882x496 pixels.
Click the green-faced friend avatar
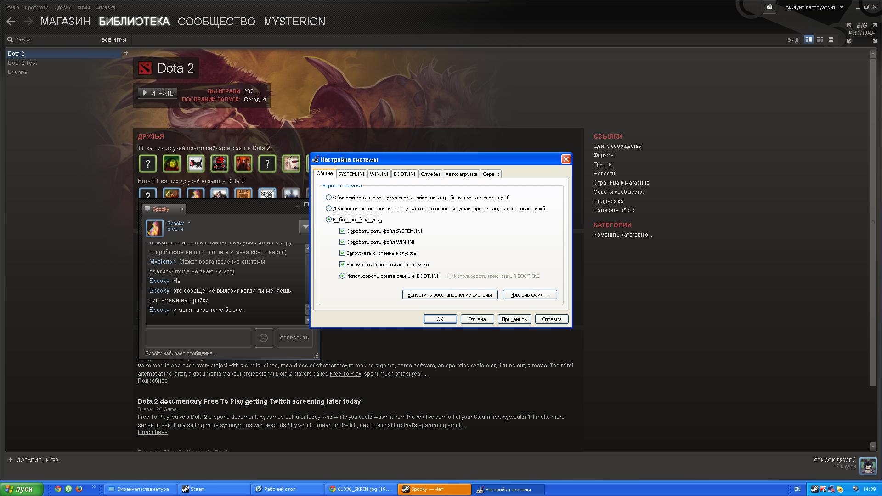point(172,163)
